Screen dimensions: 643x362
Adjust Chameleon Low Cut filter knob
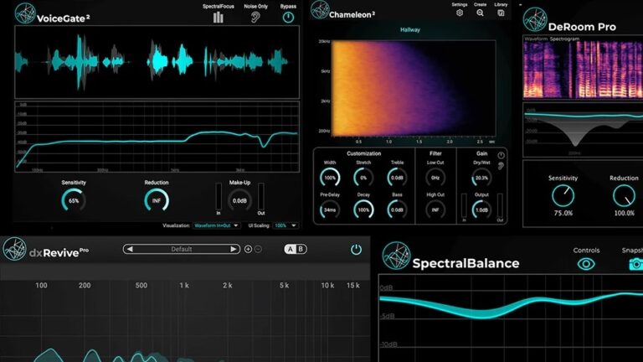tap(435, 178)
